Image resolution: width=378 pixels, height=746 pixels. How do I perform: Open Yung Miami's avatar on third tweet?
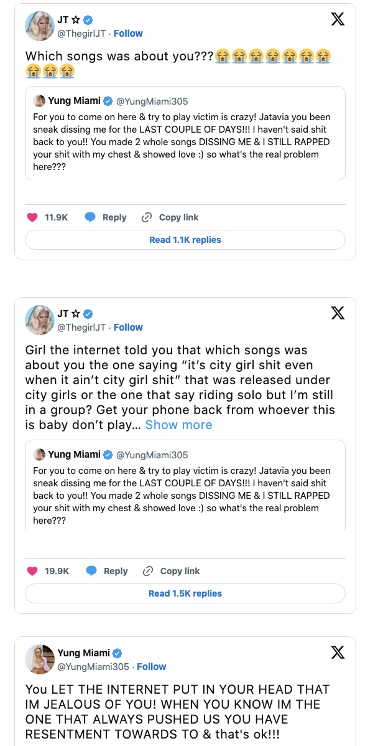click(39, 659)
